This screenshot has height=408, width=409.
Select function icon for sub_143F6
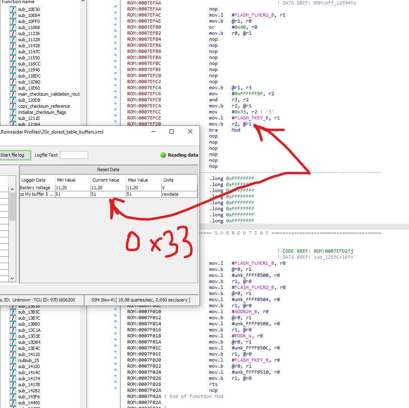click(13, 397)
